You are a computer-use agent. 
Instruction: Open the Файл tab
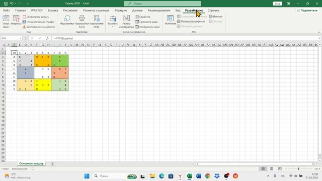7,10
